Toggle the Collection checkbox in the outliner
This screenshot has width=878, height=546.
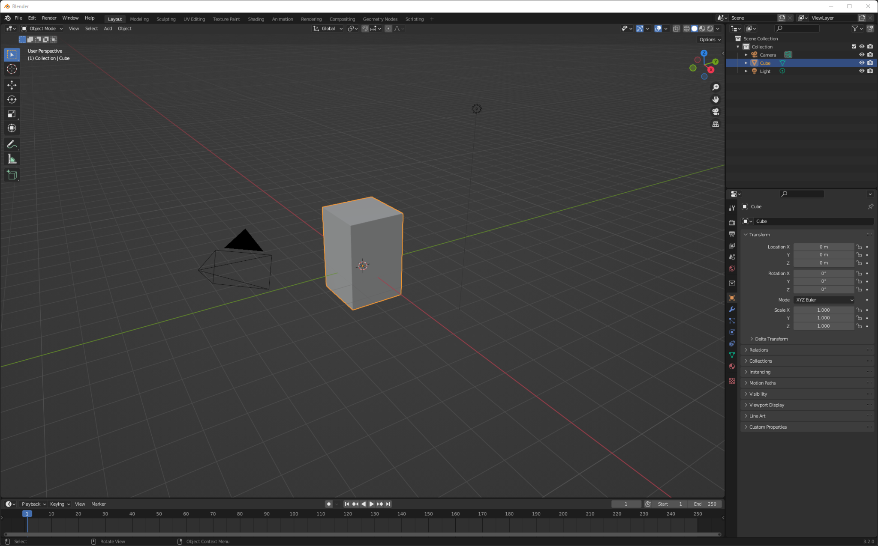pos(853,46)
